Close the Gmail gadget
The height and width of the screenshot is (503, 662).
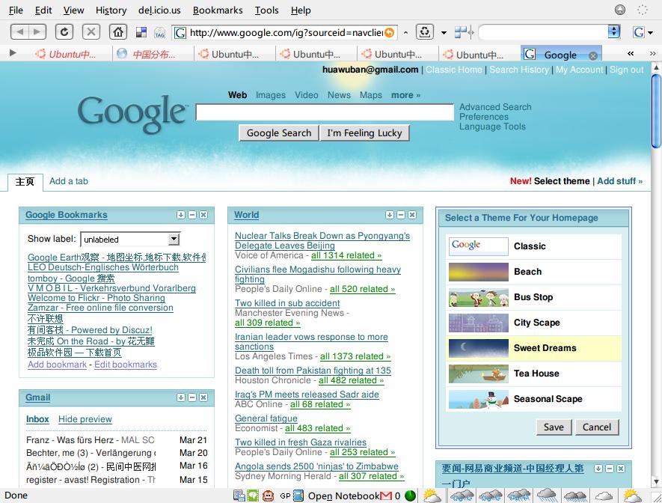(x=203, y=397)
